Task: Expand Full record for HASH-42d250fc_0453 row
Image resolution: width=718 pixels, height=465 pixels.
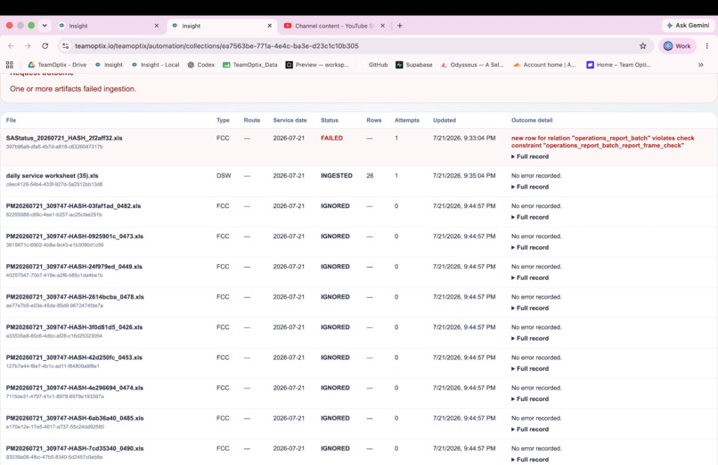Action: pos(530,368)
